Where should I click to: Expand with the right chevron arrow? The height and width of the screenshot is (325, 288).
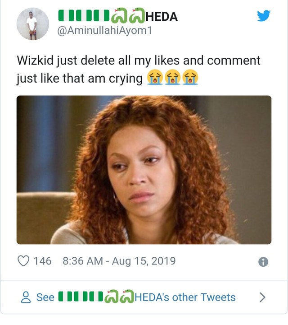[263, 297]
